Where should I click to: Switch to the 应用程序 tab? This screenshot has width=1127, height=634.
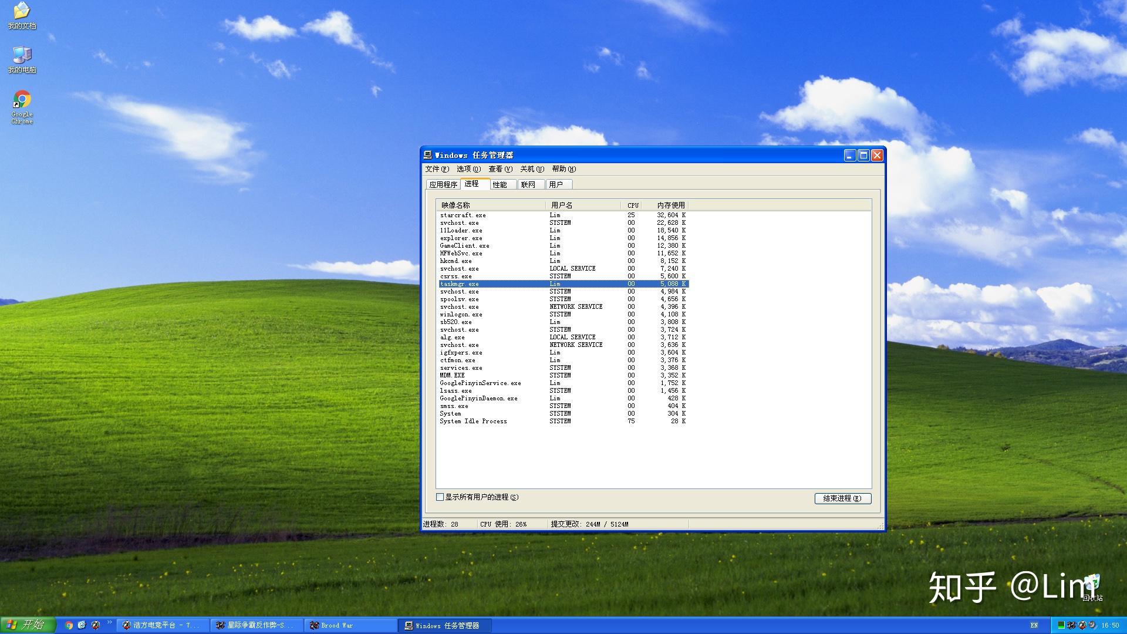(x=443, y=184)
